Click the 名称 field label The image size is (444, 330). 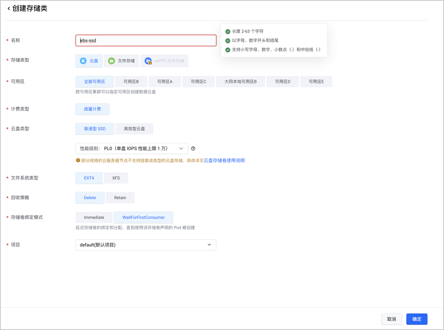pos(16,40)
